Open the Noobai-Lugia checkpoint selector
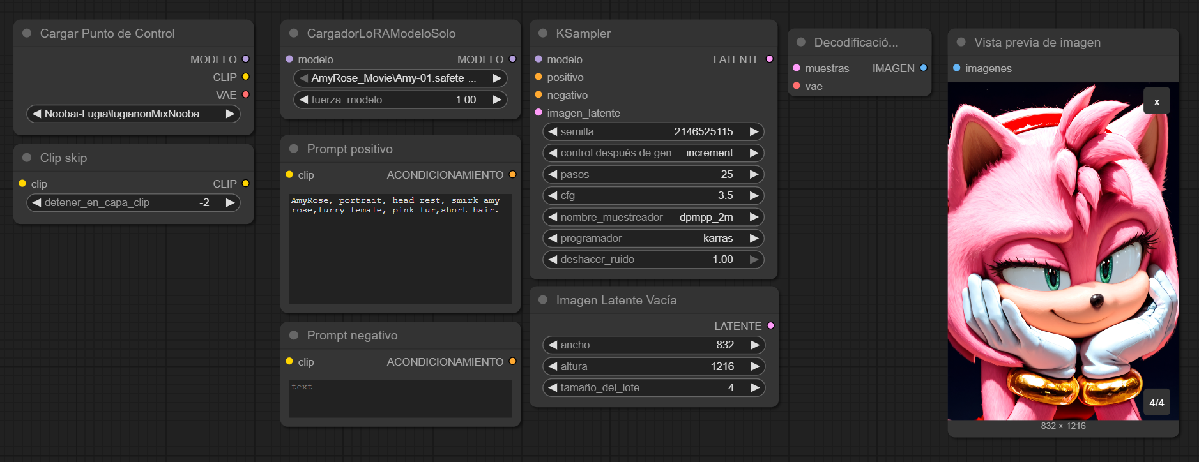Screen dimensions: 1199x462 click(134, 114)
